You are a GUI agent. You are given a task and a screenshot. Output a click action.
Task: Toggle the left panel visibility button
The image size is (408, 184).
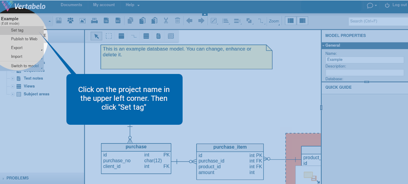click(x=291, y=21)
